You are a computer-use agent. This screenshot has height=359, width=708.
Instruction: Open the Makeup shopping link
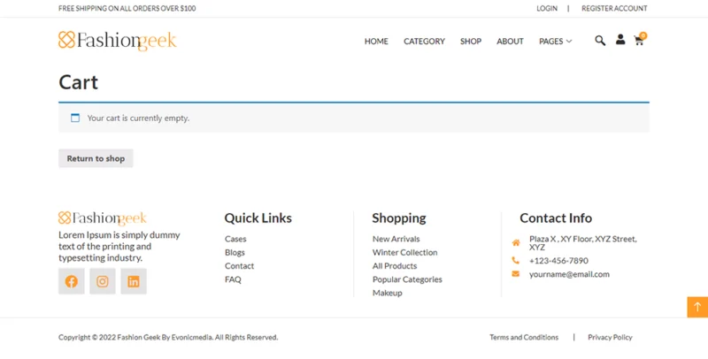click(388, 294)
